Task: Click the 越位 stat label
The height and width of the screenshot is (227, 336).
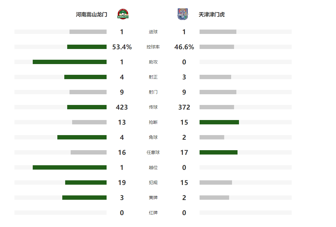Action: (153, 167)
